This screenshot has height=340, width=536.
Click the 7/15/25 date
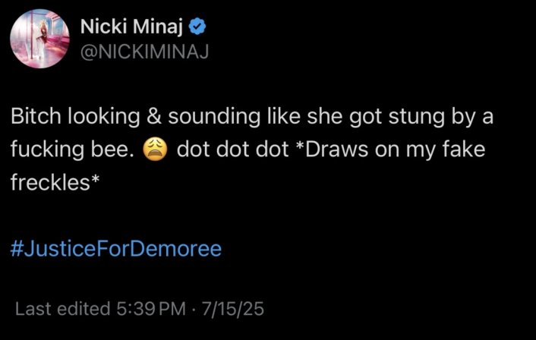point(233,309)
